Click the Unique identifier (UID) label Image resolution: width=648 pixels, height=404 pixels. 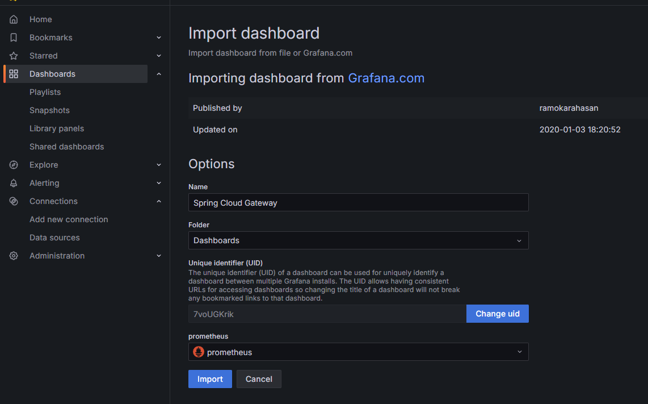[x=226, y=263]
